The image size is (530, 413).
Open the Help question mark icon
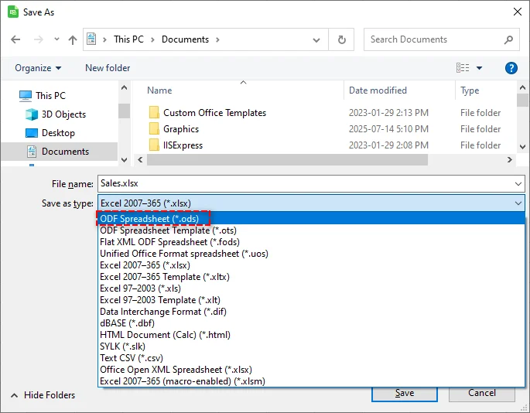coord(511,68)
